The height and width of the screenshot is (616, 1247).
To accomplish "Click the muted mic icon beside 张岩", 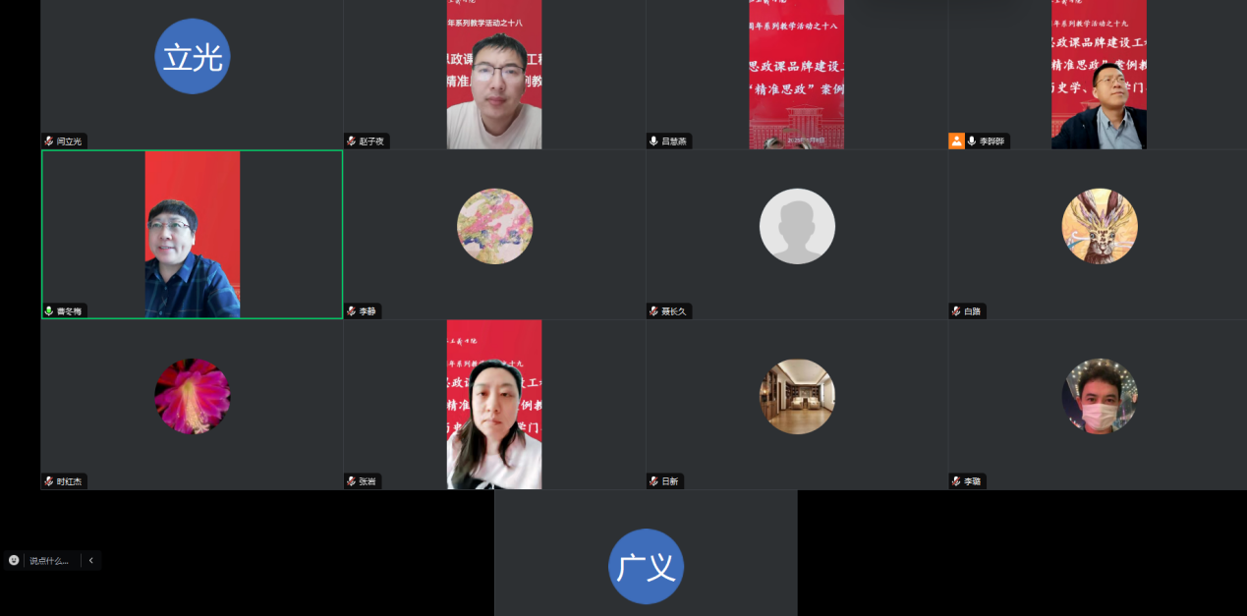I will [351, 481].
